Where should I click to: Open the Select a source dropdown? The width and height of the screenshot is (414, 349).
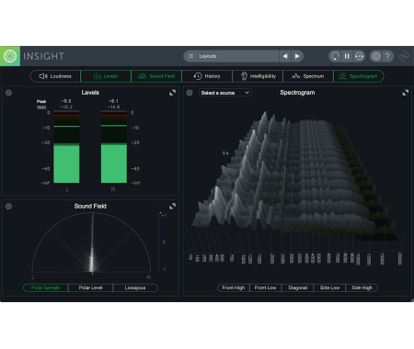[225, 93]
